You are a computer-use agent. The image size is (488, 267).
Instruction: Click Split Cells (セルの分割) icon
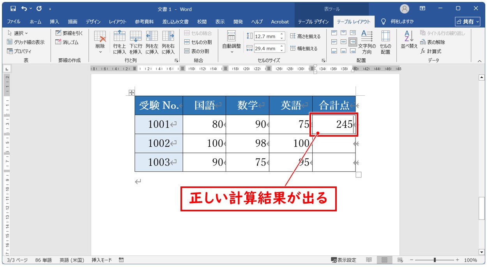tap(187, 42)
